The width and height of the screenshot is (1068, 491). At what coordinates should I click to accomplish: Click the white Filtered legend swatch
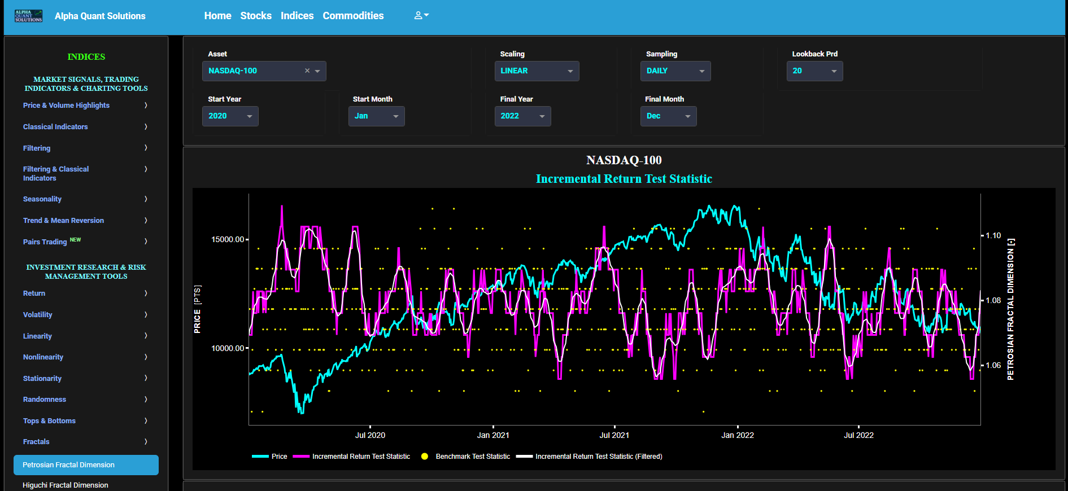click(x=524, y=457)
